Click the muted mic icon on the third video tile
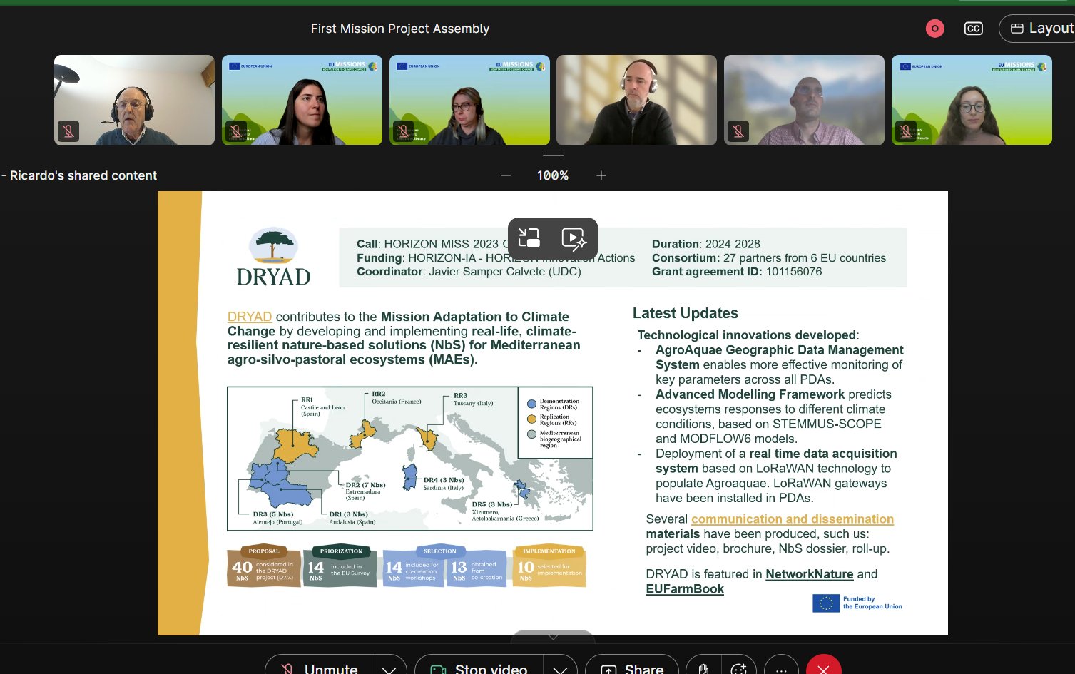This screenshot has height=674, width=1075. point(404,131)
